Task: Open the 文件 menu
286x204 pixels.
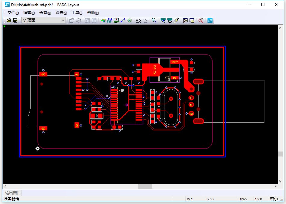Action: 13,13
